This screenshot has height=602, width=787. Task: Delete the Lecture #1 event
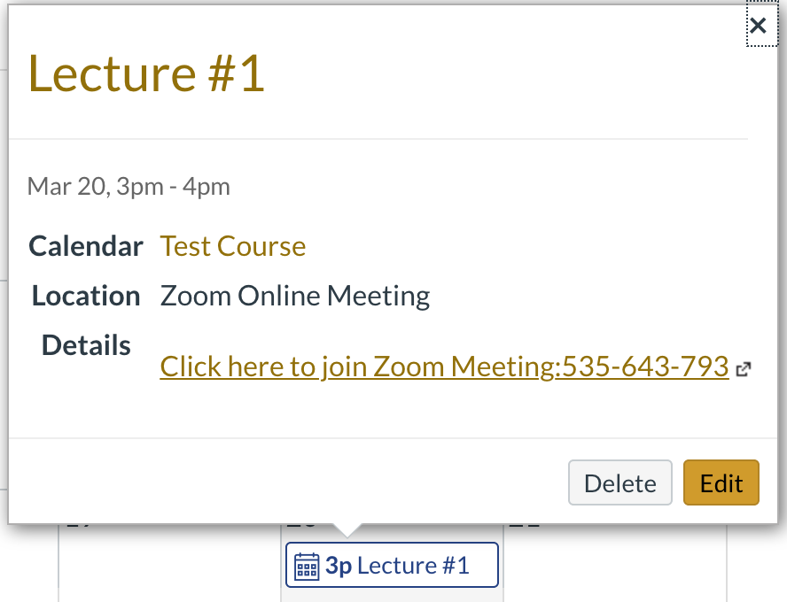tap(619, 482)
